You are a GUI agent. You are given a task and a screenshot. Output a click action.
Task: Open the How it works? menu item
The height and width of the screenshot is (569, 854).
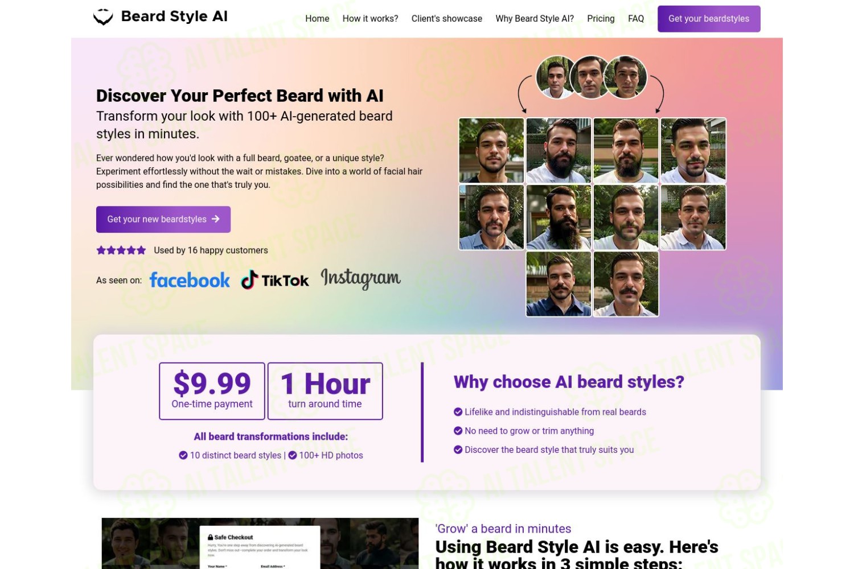pyautogui.click(x=370, y=19)
